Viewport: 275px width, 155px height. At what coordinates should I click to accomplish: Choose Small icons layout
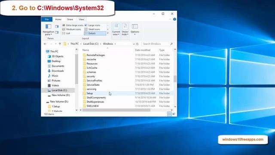tap(92, 29)
